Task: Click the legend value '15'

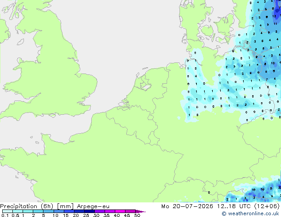Action: (x=66, y=215)
